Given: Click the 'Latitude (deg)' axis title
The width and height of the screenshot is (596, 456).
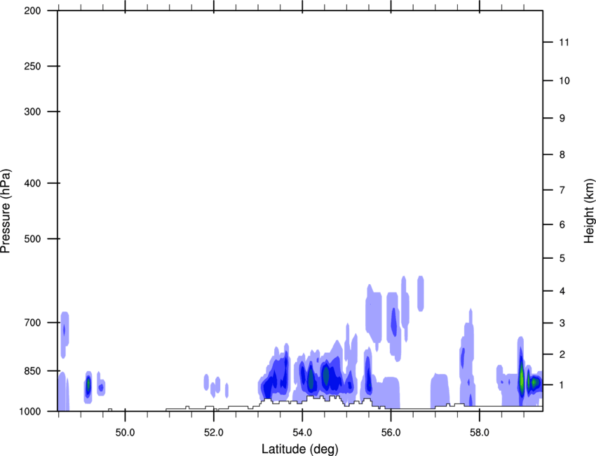Looking at the screenshot, I should pos(300,449).
